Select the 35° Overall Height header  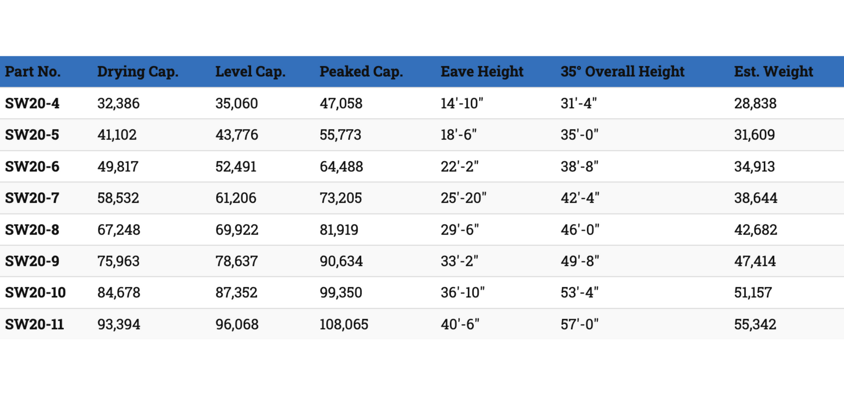click(x=622, y=72)
